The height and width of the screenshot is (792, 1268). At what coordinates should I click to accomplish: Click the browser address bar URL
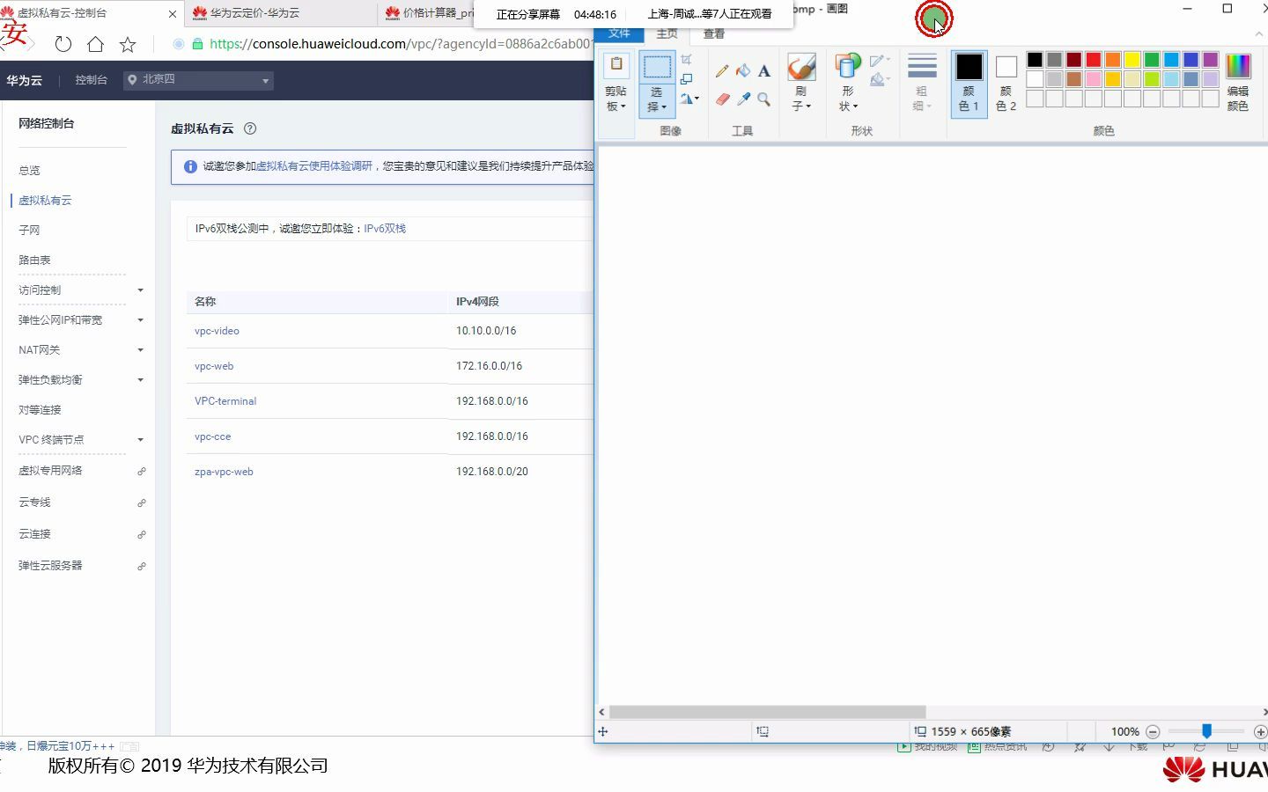tap(401, 44)
